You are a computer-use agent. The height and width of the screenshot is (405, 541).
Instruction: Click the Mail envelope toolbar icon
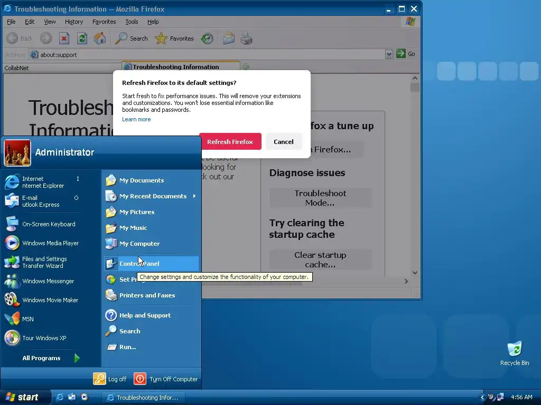(228, 38)
